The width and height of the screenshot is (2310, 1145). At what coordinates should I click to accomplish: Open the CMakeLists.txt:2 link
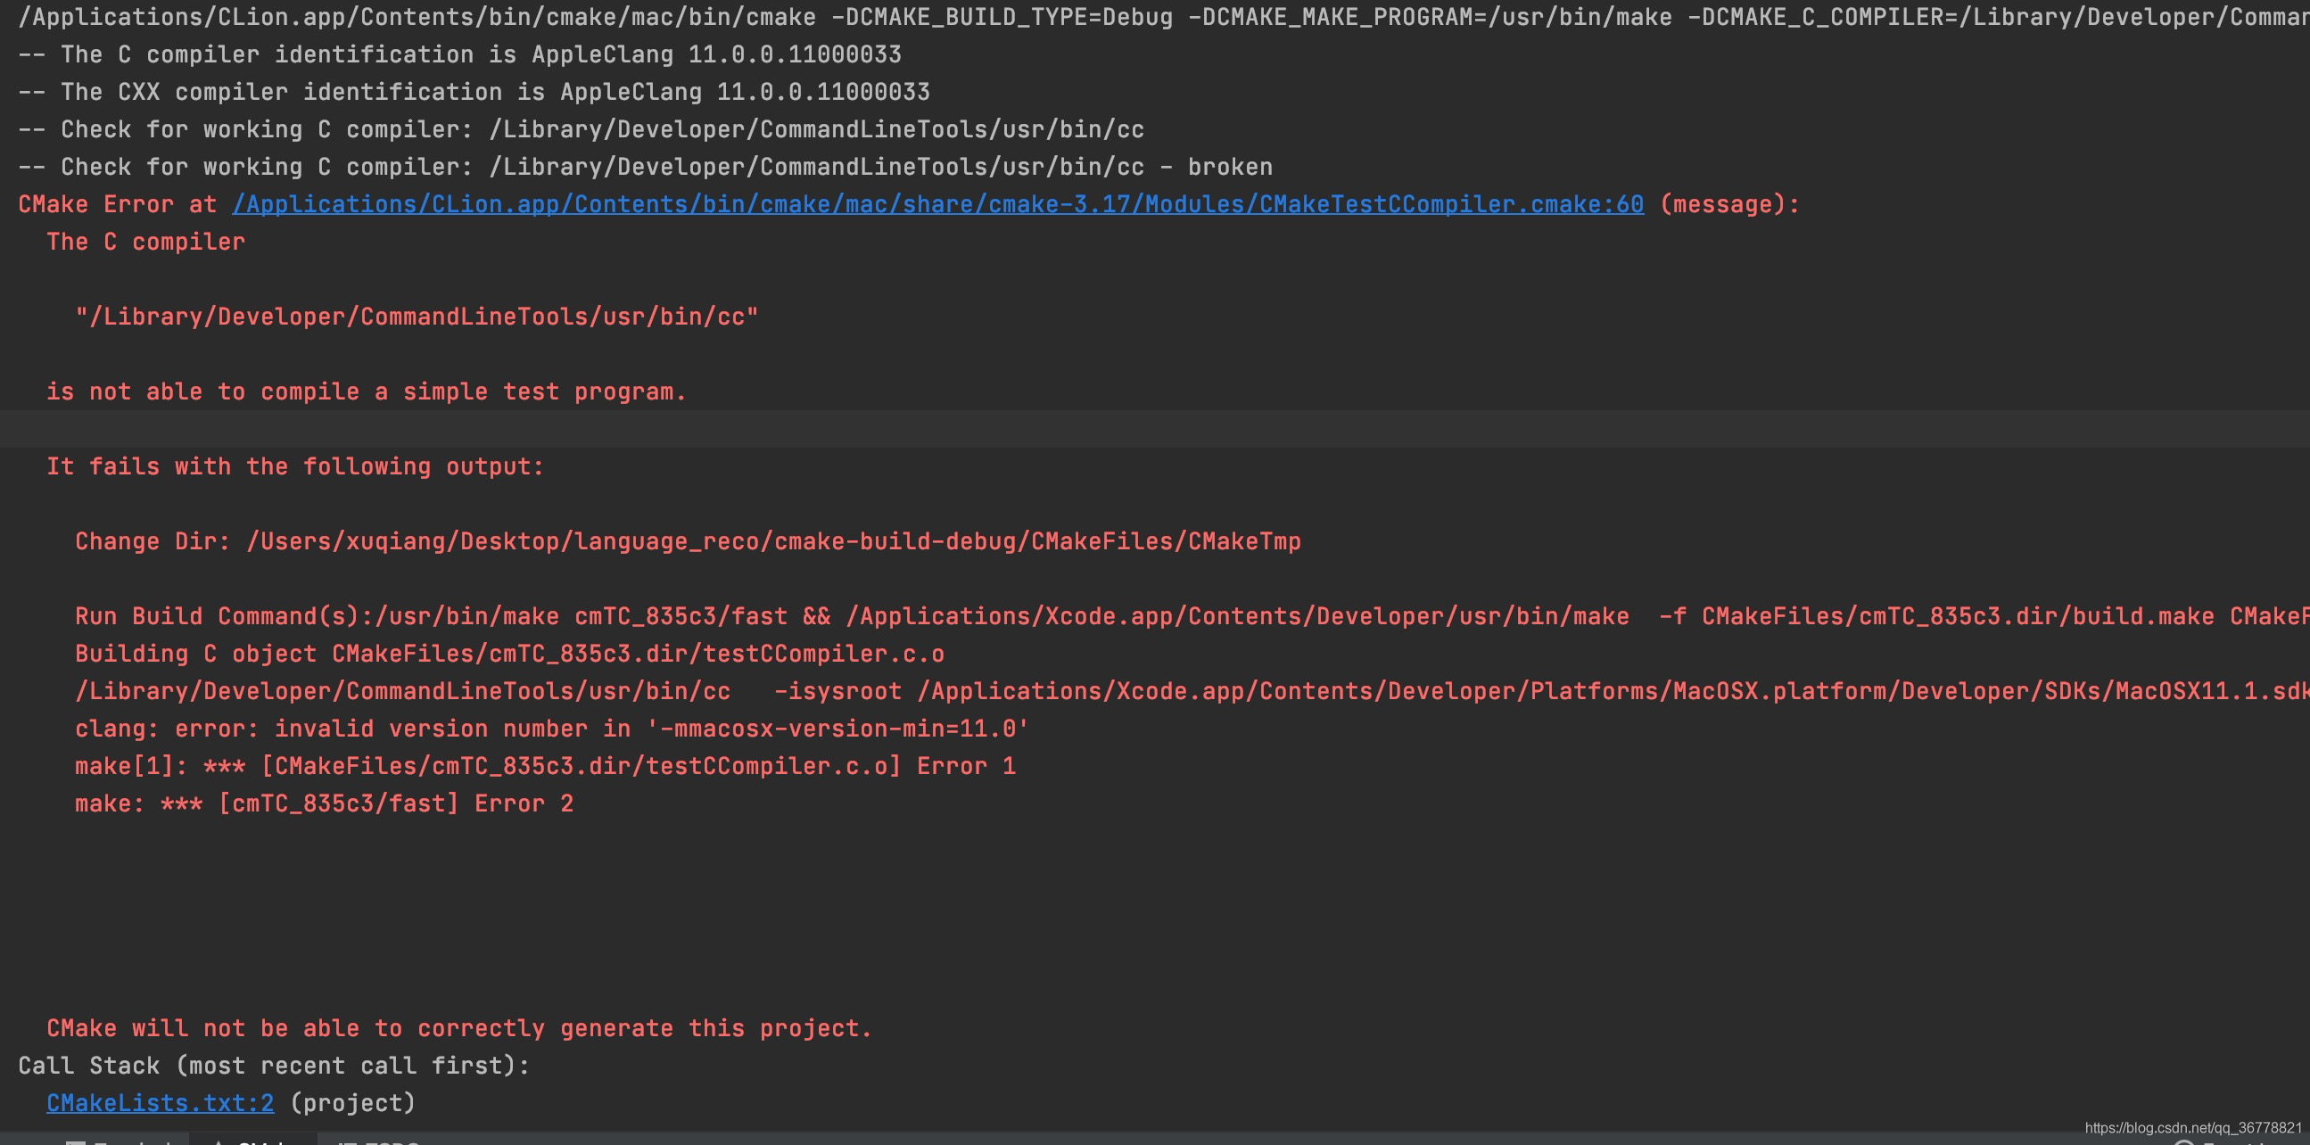(x=161, y=1103)
